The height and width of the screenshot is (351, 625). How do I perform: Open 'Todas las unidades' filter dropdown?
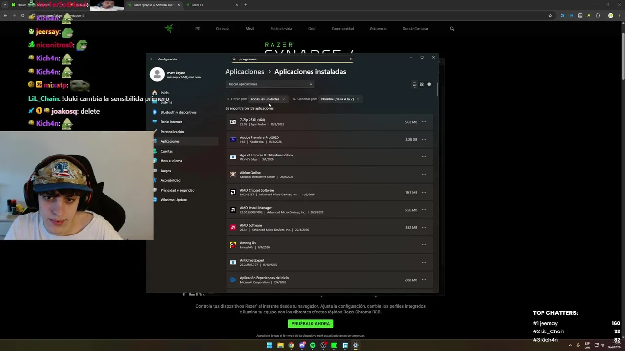(x=268, y=99)
